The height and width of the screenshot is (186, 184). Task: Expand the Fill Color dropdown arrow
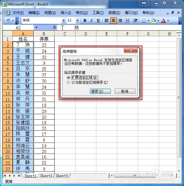[158, 21]
